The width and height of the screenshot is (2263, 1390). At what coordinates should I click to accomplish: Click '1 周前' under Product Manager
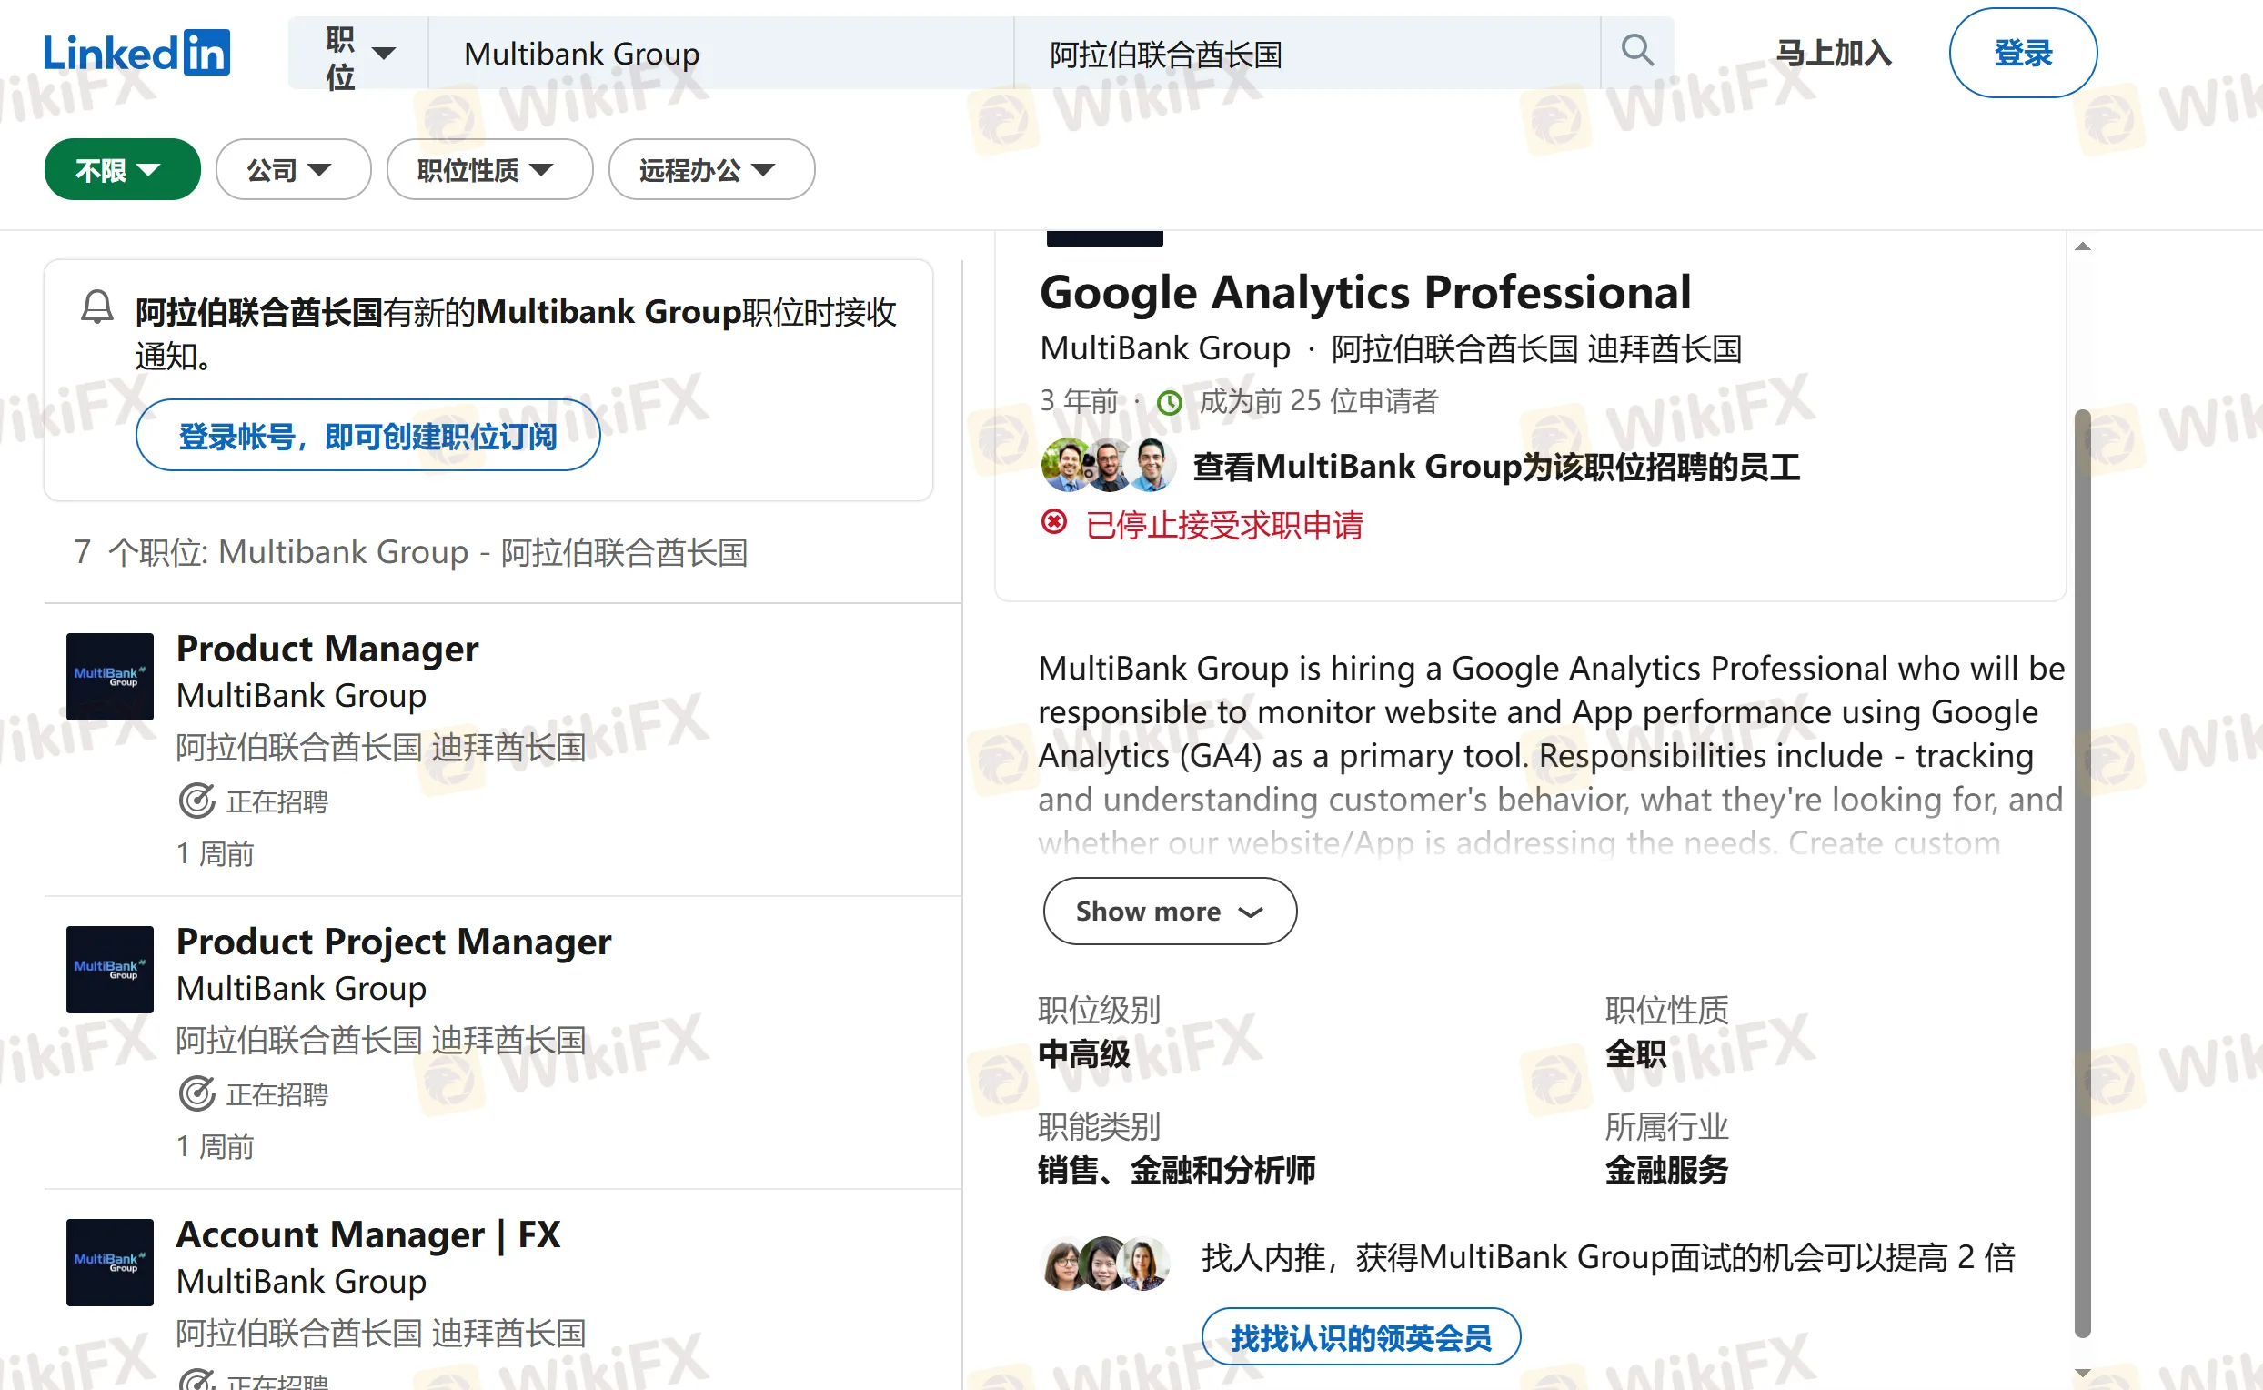pos(215,854)
